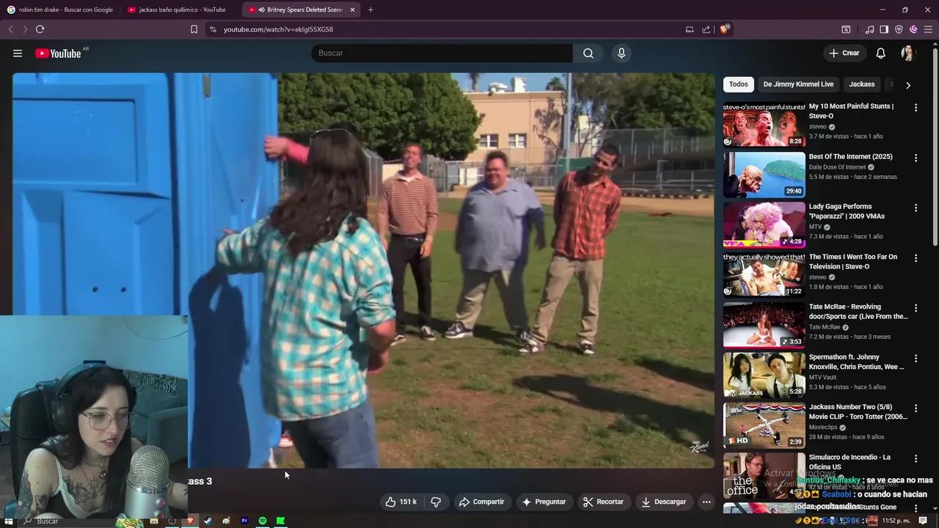This screenshot has height=528, width=939.
Task: Open the Brave Shields lion icon
Action: point(725,29)
